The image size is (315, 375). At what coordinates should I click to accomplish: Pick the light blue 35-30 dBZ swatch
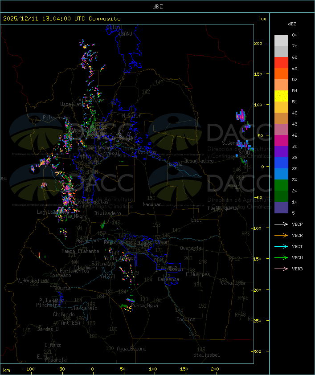(x=281, y=174)
